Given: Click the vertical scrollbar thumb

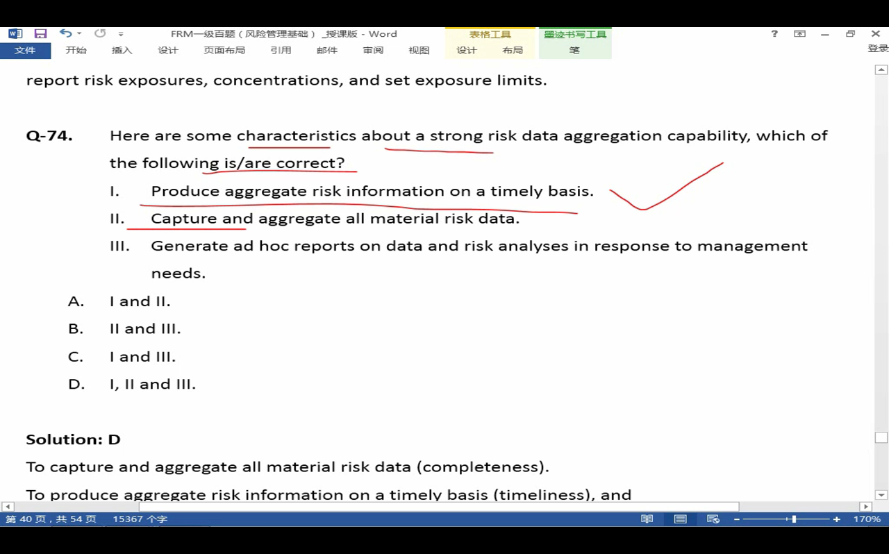Looking at the screenshot, I should [x=881, y=438].
